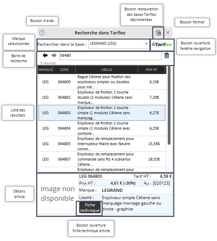Screen dimensions: 217x241
Task: Click the MARQUE column header
Action: pyautogui.click(x=45, y=70)
